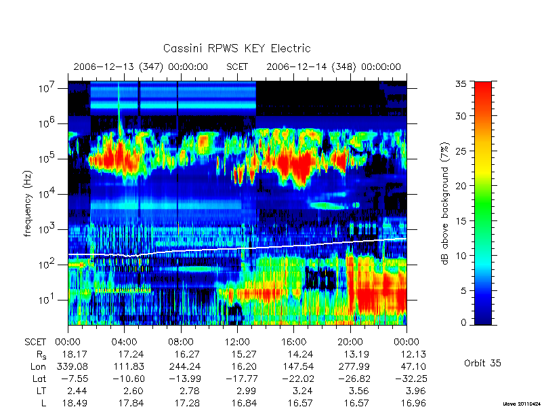Select the Lat value -26.82

(x=354, y=379)
